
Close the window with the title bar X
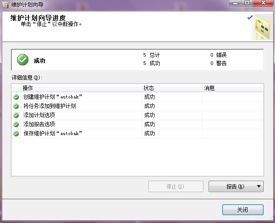click(x=263, y=3)
